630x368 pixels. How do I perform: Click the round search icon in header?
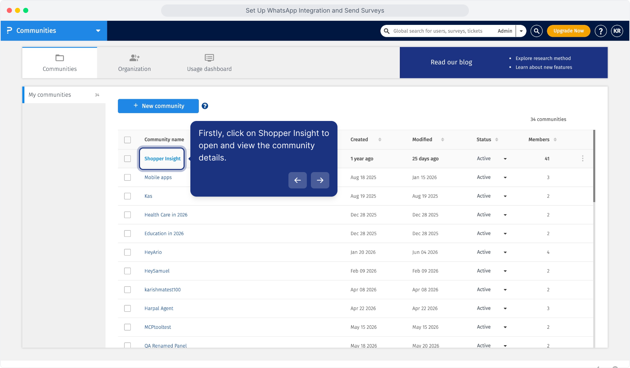(536, 31)
